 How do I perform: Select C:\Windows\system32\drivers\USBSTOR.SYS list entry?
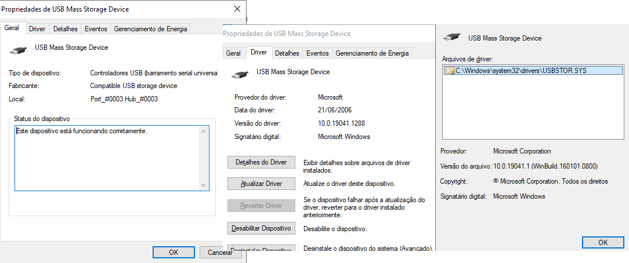pos(533,71)
